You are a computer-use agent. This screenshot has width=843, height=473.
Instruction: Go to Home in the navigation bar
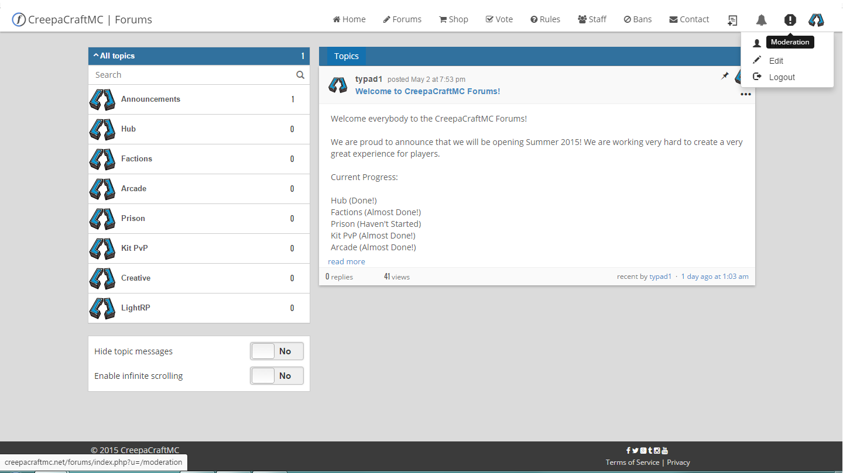tap(349, 19)
